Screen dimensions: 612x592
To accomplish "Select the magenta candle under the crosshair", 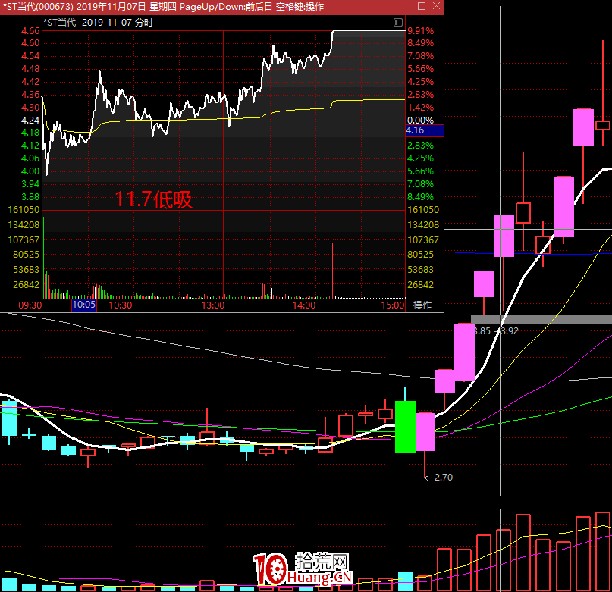I will (x=504, y=236).
